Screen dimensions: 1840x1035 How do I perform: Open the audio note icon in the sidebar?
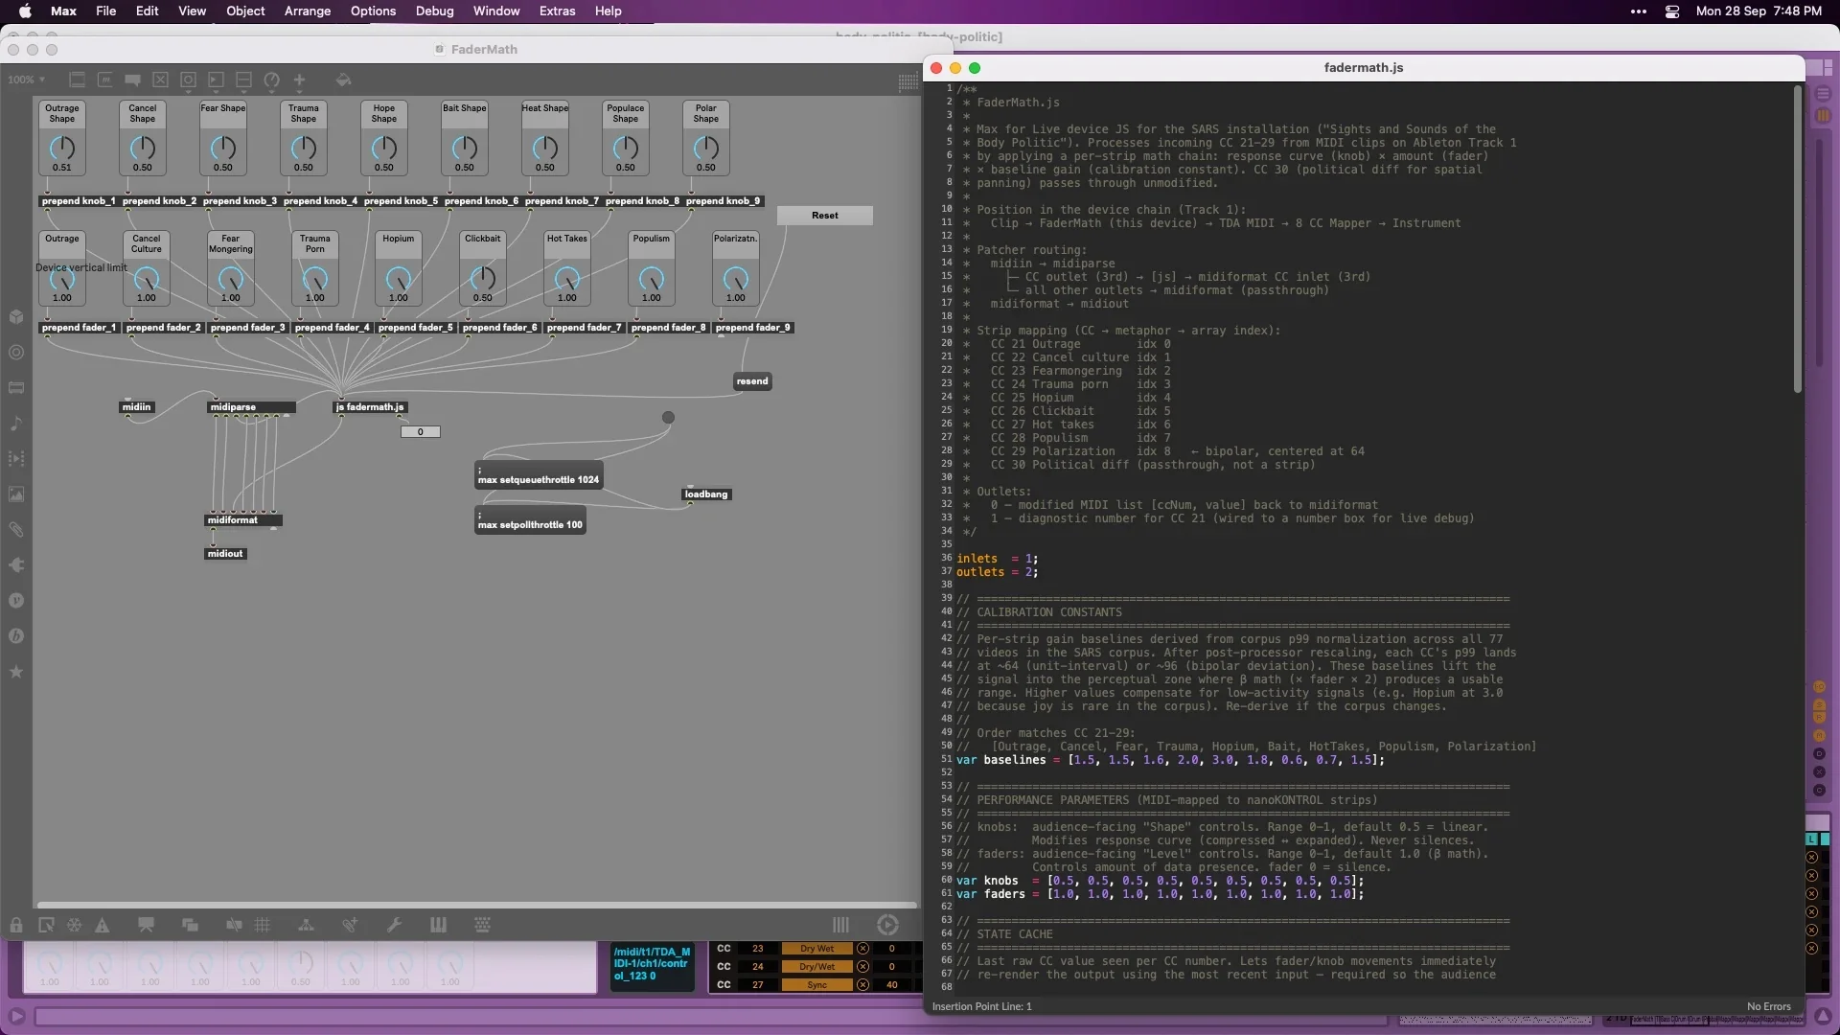click(16, 424)
